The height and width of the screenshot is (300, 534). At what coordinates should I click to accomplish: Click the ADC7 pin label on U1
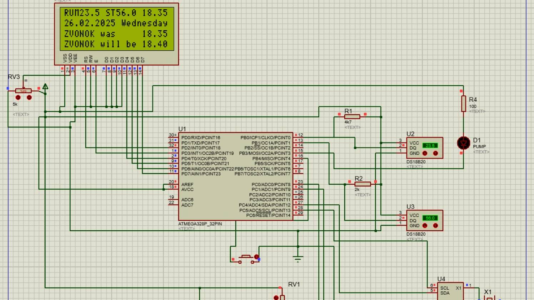pyautogui.click(x=187, y=205)
